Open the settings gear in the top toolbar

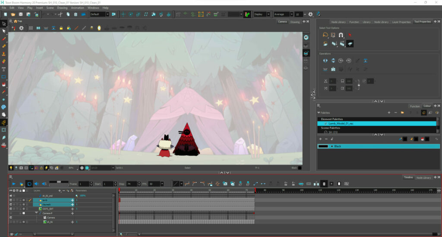pos(310,14)
